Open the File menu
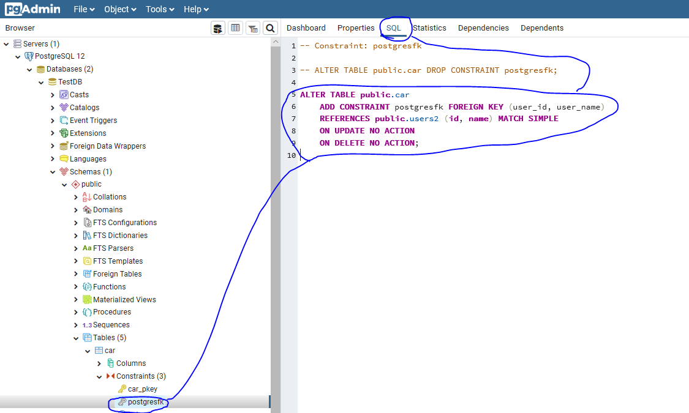 pyautogui.click(x=84, y=9)
